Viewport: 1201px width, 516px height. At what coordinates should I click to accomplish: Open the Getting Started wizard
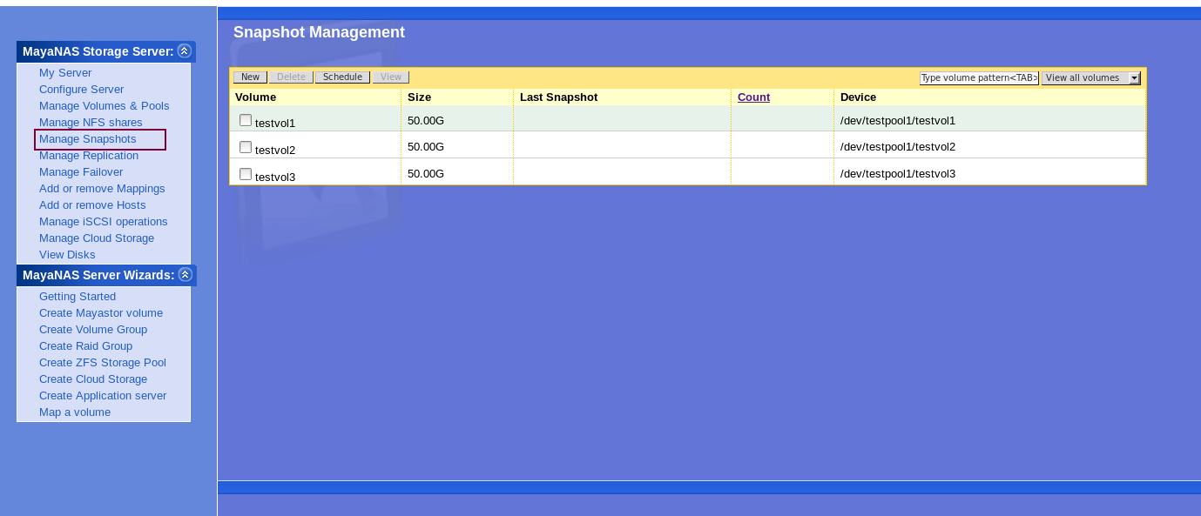click(78, 297)
